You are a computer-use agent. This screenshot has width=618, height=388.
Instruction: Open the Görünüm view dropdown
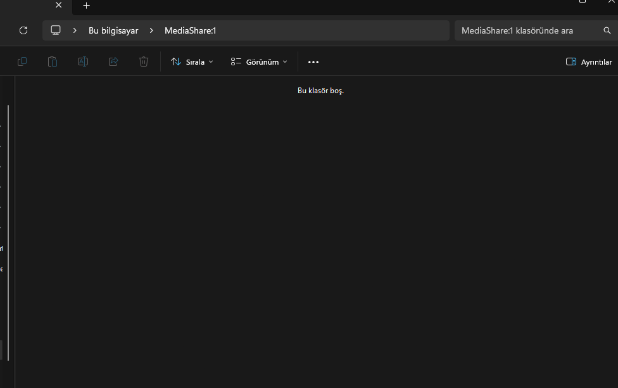(259, 62)
